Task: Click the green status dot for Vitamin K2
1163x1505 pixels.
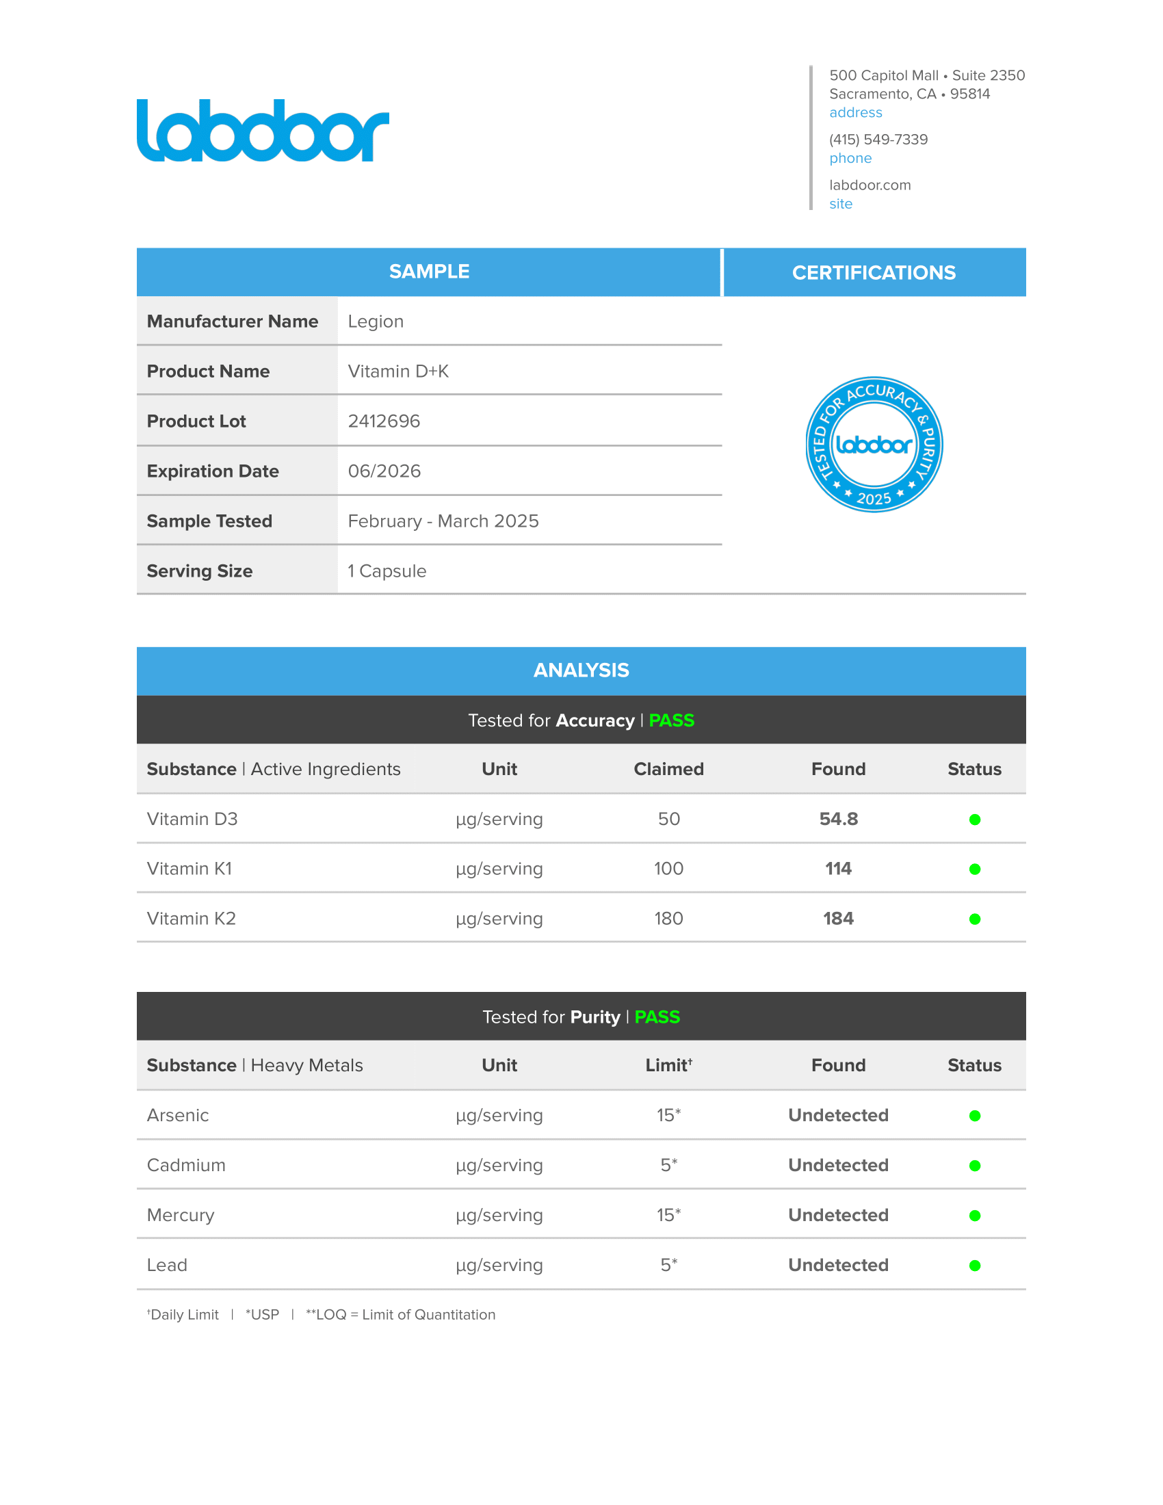Action: [x=974, y=919]
